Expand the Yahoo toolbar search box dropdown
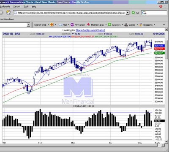 (28, 25)
